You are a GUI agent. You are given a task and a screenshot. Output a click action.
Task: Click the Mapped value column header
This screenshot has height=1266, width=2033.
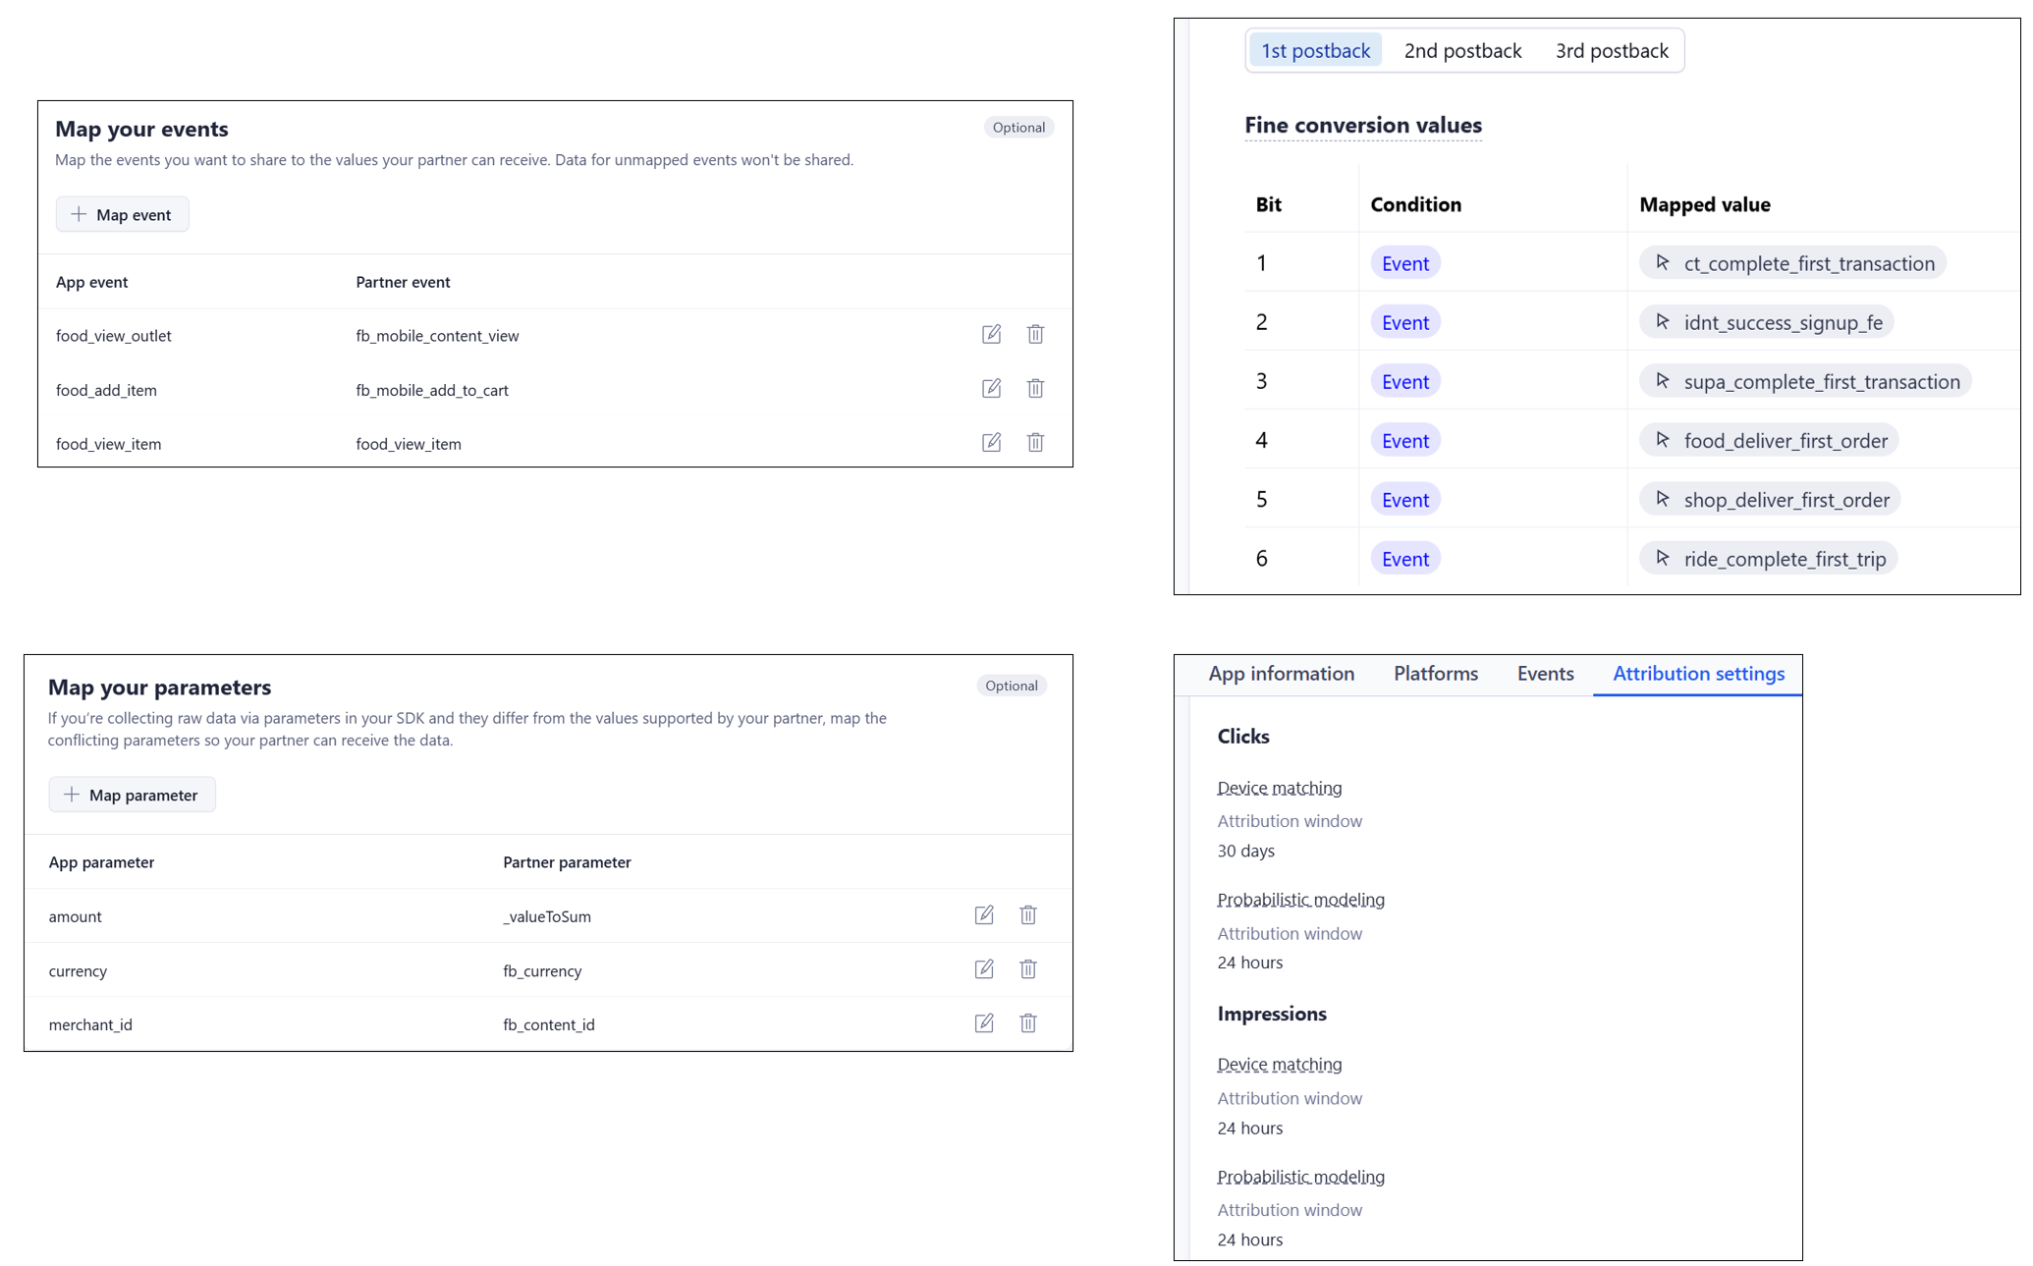pyautogui.click(x=1704, y=204)
